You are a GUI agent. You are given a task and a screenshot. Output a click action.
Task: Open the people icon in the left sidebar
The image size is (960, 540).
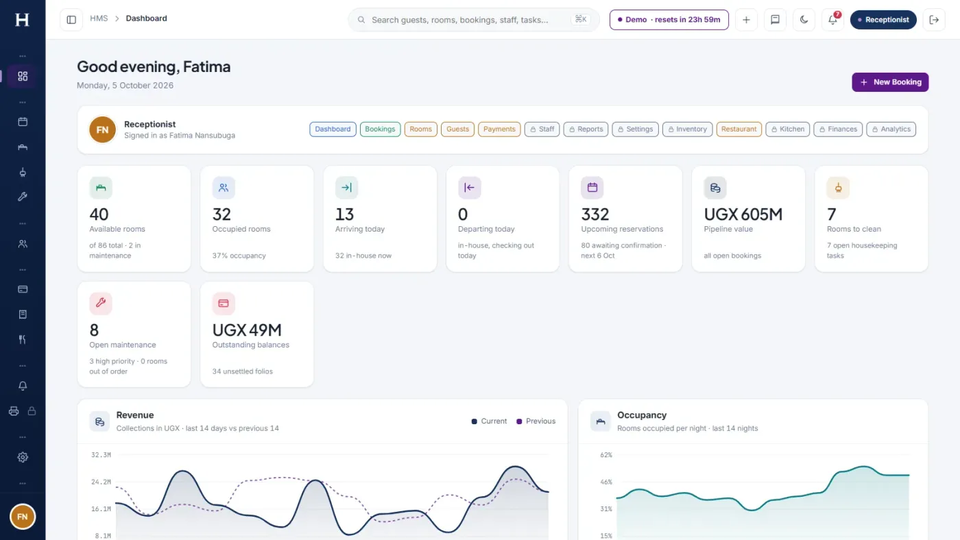click(x=23, y=243)
